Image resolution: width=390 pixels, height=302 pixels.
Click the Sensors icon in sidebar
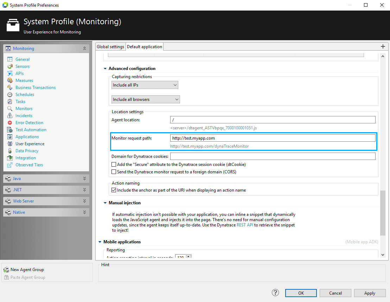tap(10, 66)
